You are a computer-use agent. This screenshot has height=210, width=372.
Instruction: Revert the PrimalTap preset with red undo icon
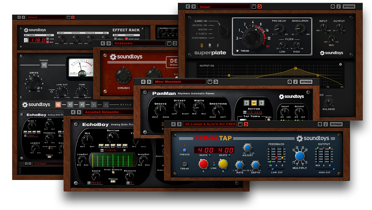(x=246, y=124)
